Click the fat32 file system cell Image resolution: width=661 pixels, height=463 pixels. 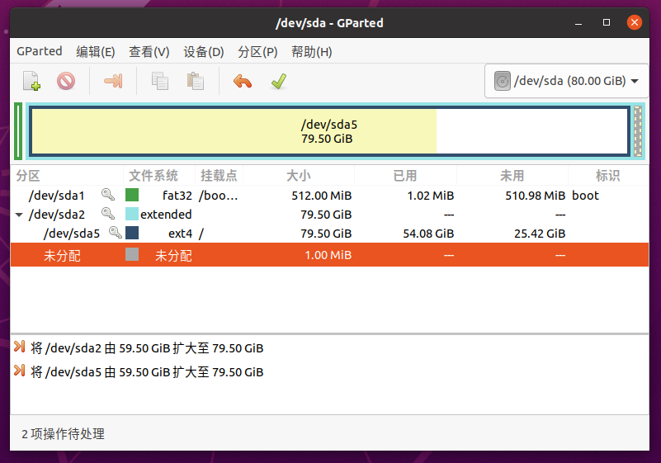(x=177, y=196)
